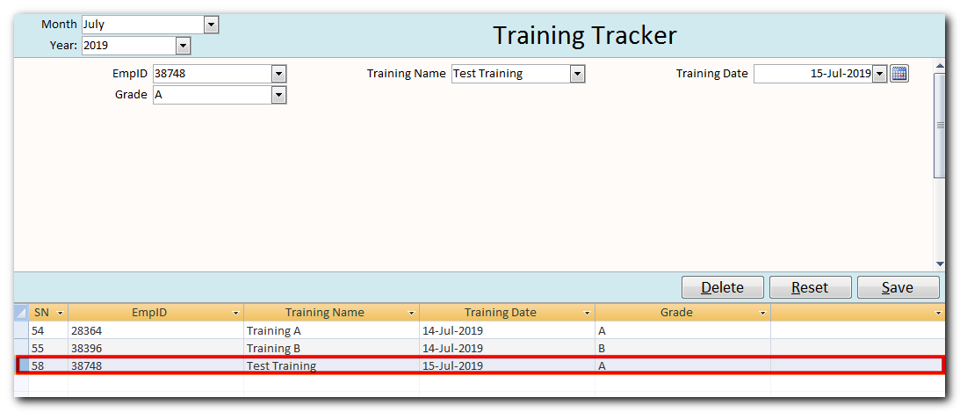
Task: Expand the Year dropdown showing 2019
Action: (x=183, y=46)
